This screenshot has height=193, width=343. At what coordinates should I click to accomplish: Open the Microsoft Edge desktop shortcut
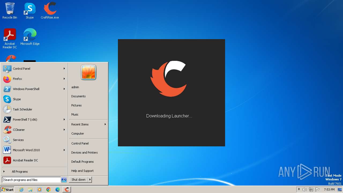[30, 37]
